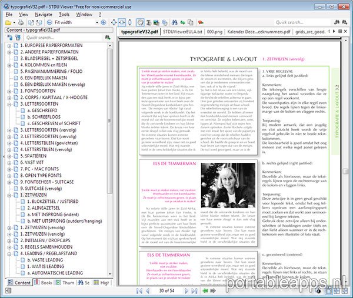Toggle the fit width zoom icon
Viewport: 353px width, 298px height.
pyautogui.click(x=122, y=22)
